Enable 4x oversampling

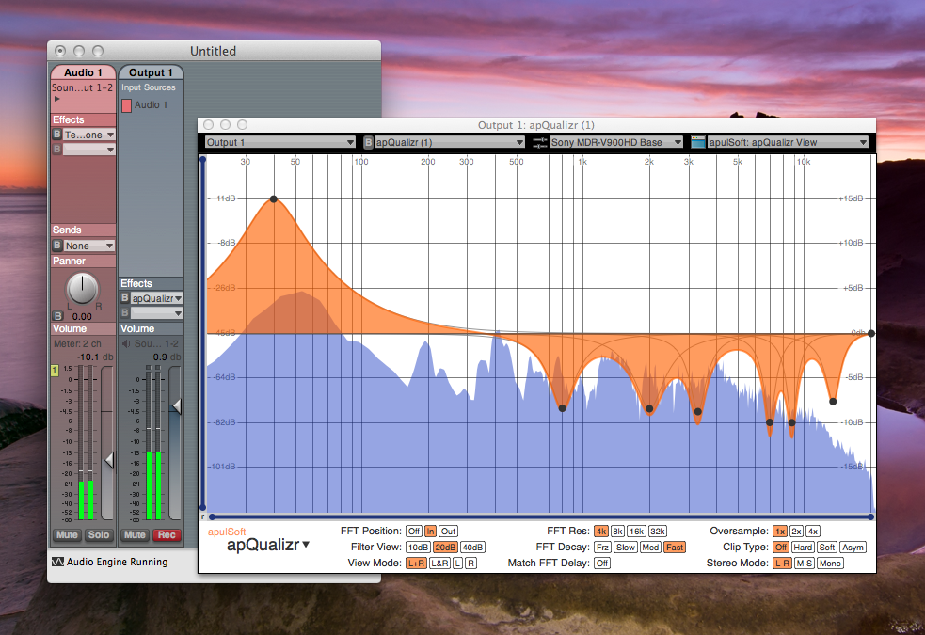(813, 532)
